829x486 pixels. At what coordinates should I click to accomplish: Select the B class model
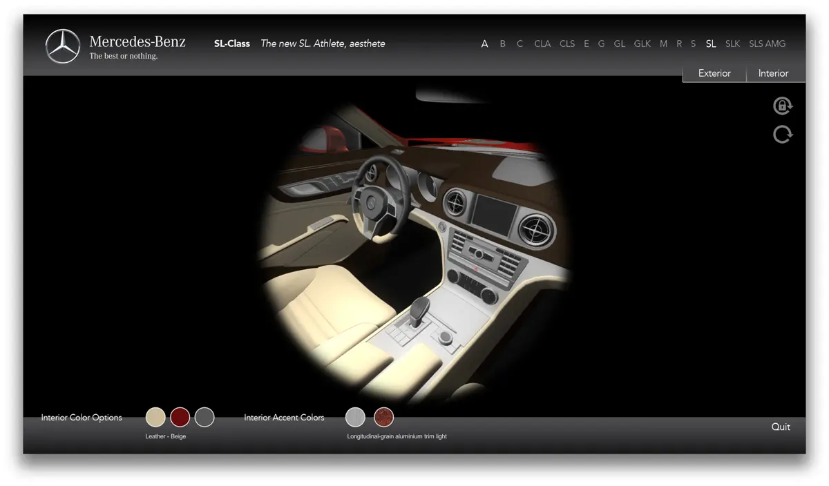pos(502,43)
